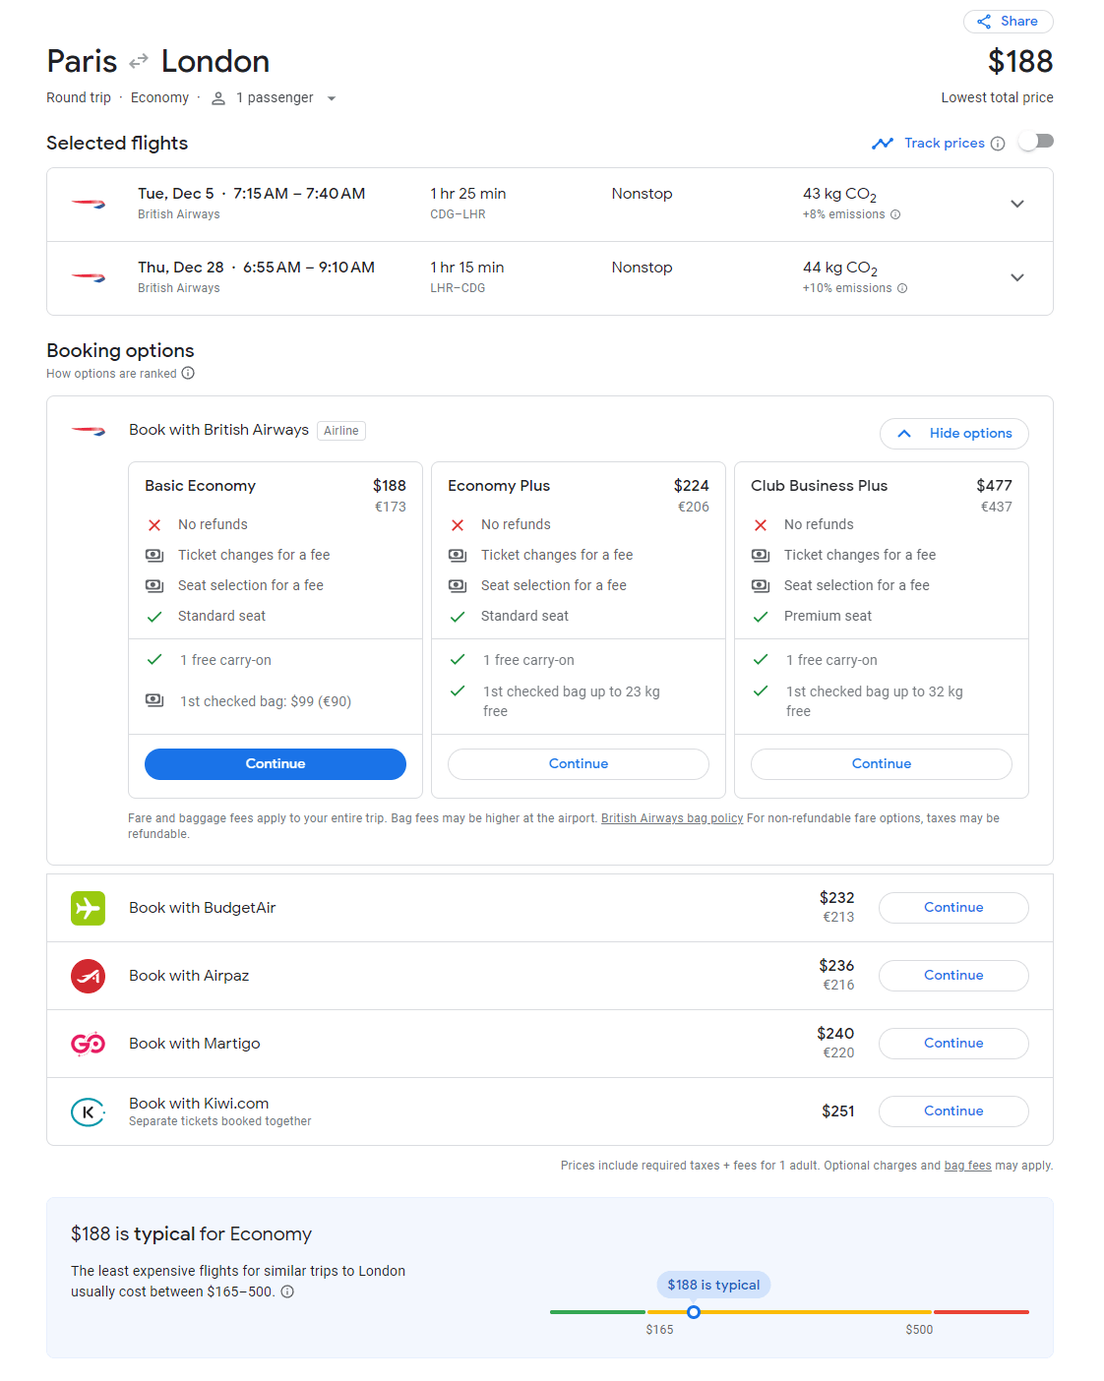Click the logo beside Book with British Airways

click(x=89, y=430)
